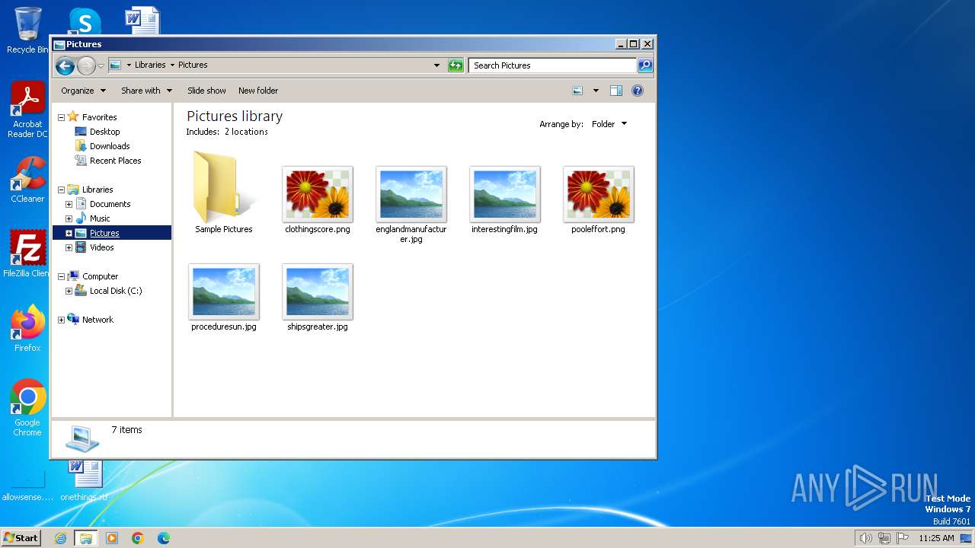Image resolution: width=975 pixels, height=548 pixels.
Task: Click into the Search Pictures field
Action: (x=553, y=65)
